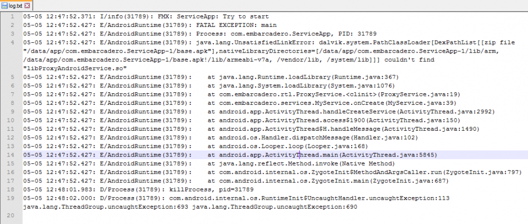Click line number 14 in the gutter

(11, 155)
